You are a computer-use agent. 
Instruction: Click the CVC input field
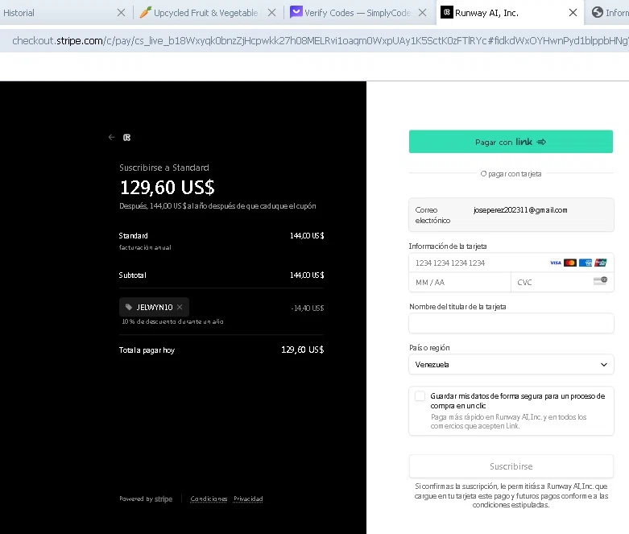coord(562,282)
